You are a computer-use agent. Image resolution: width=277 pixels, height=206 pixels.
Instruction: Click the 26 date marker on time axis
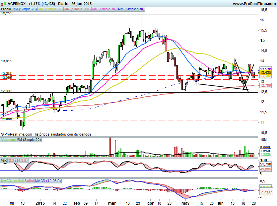(253, 203)
